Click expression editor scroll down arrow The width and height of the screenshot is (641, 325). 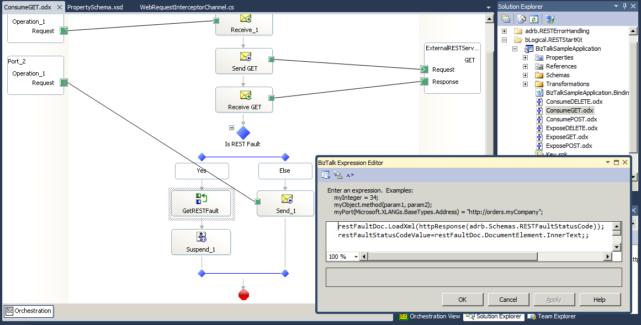point(617,247)
